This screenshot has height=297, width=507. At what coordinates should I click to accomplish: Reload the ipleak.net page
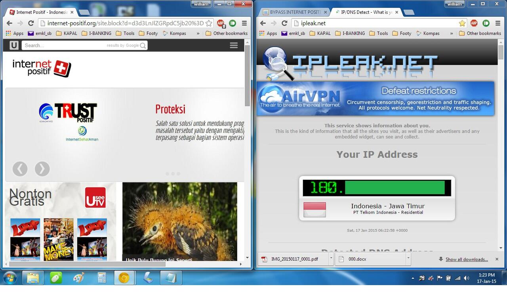pos(284,23)
